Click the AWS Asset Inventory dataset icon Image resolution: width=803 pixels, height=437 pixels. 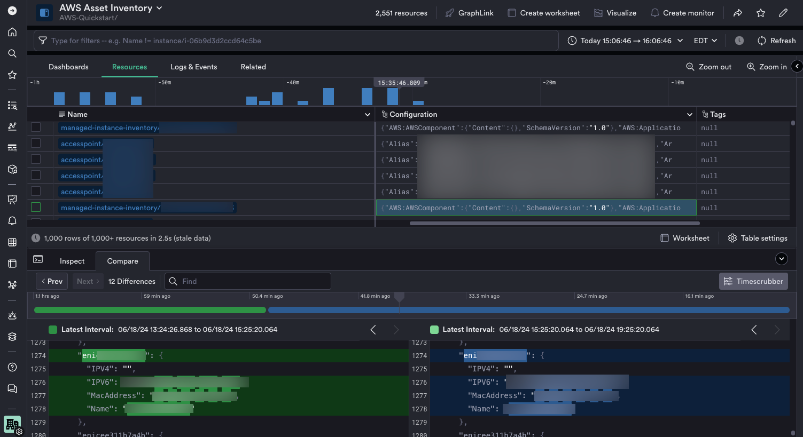[44, 12]
